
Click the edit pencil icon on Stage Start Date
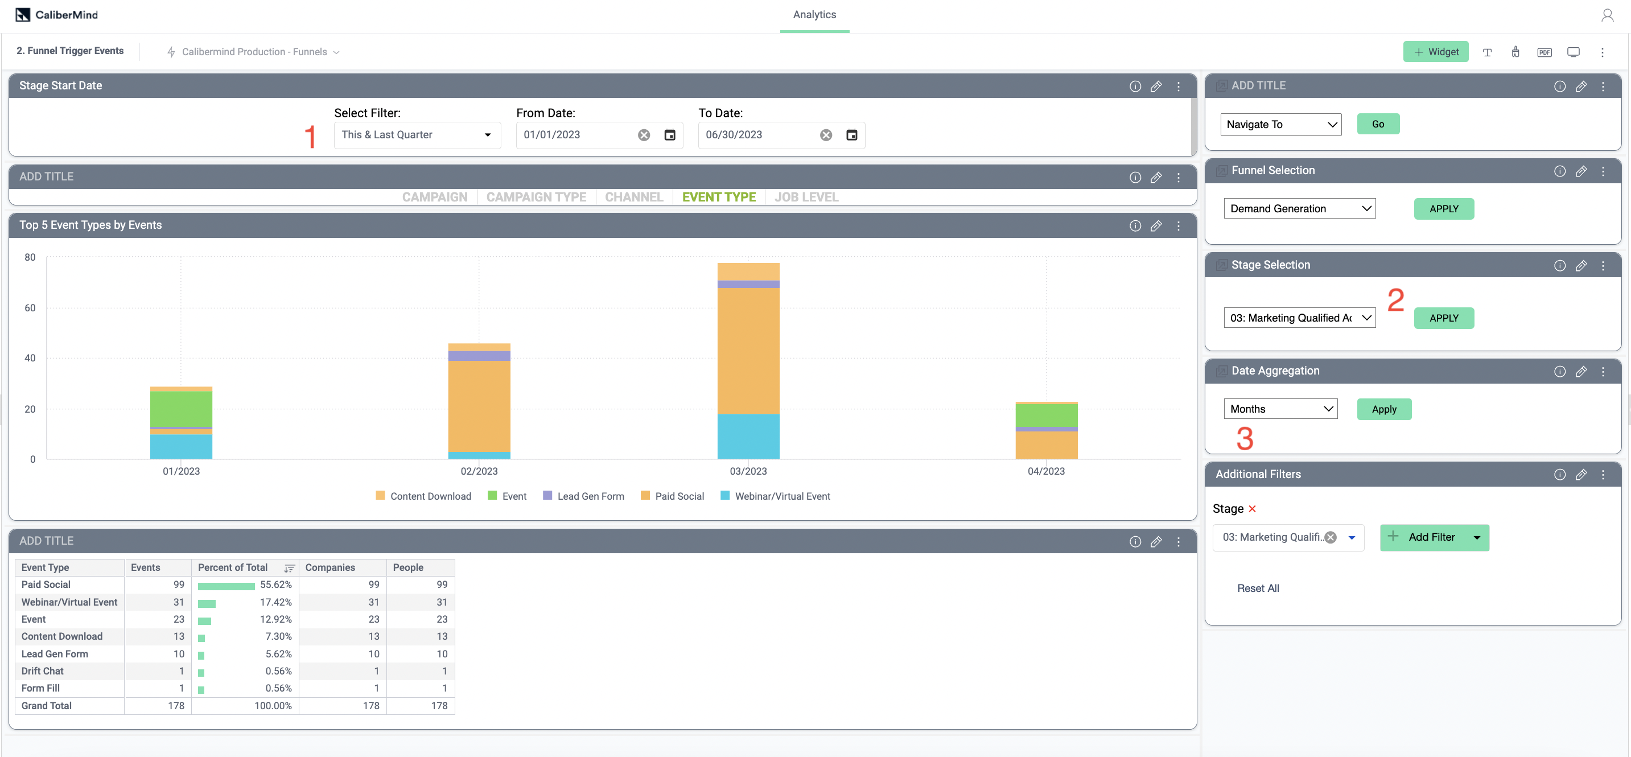click(1157, 85)
